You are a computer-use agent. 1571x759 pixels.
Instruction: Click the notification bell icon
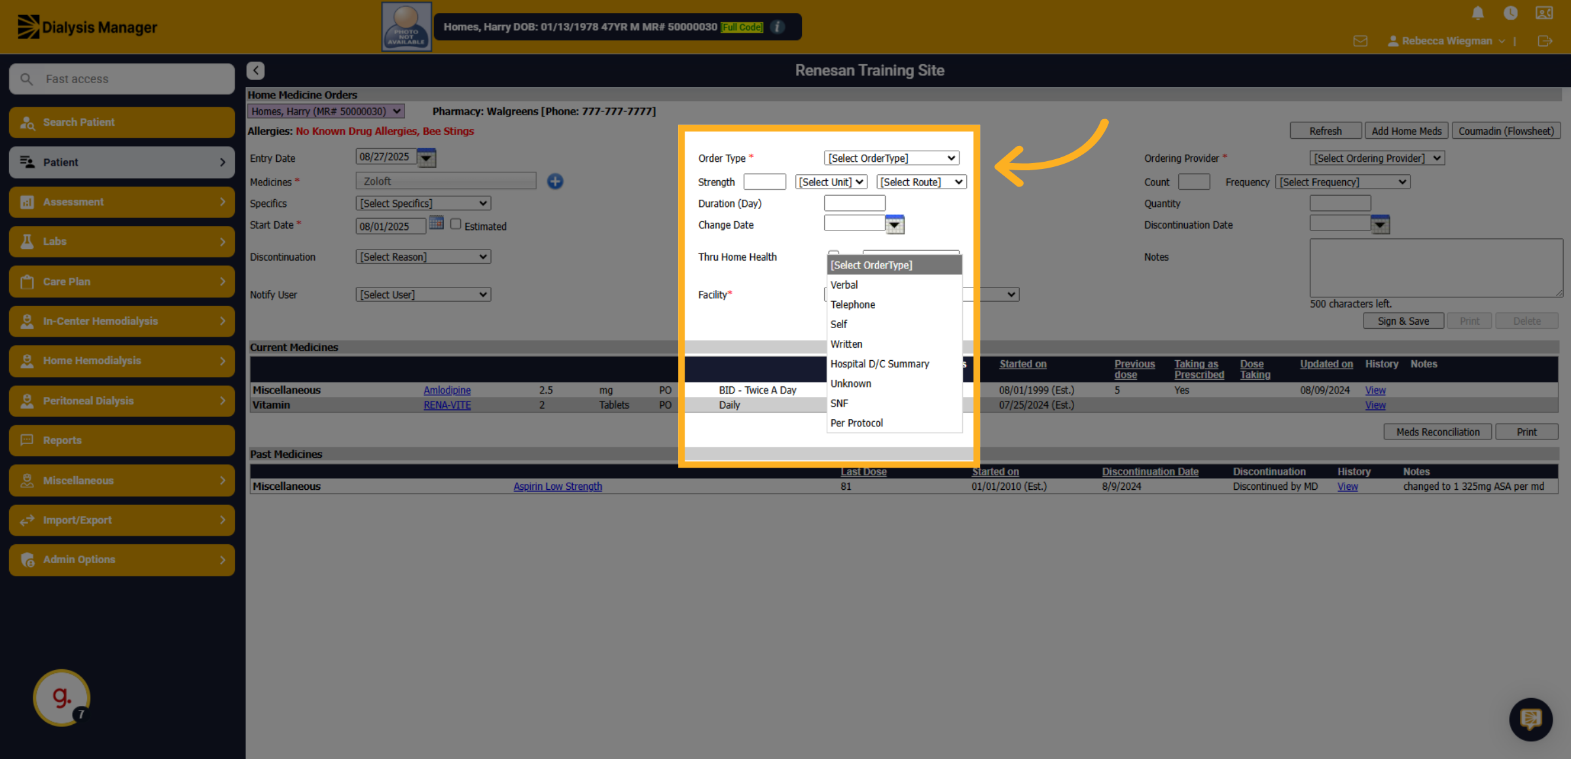point(1477,13)
